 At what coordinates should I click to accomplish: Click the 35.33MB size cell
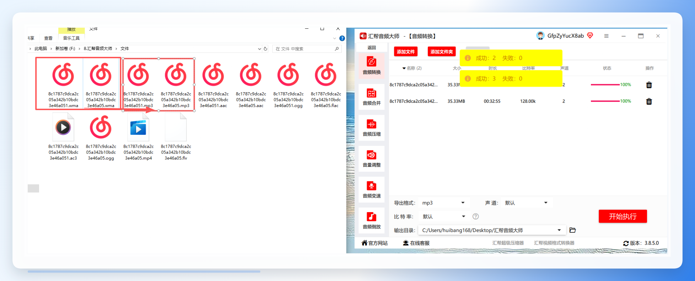(x=456, y=101)
